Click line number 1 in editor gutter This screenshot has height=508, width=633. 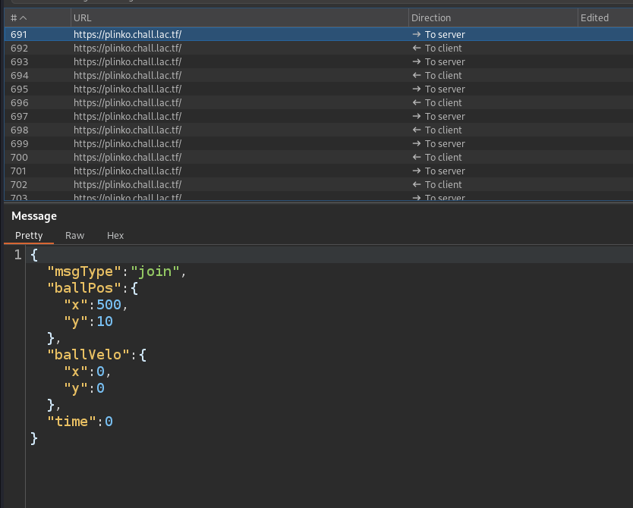(18, 256)
